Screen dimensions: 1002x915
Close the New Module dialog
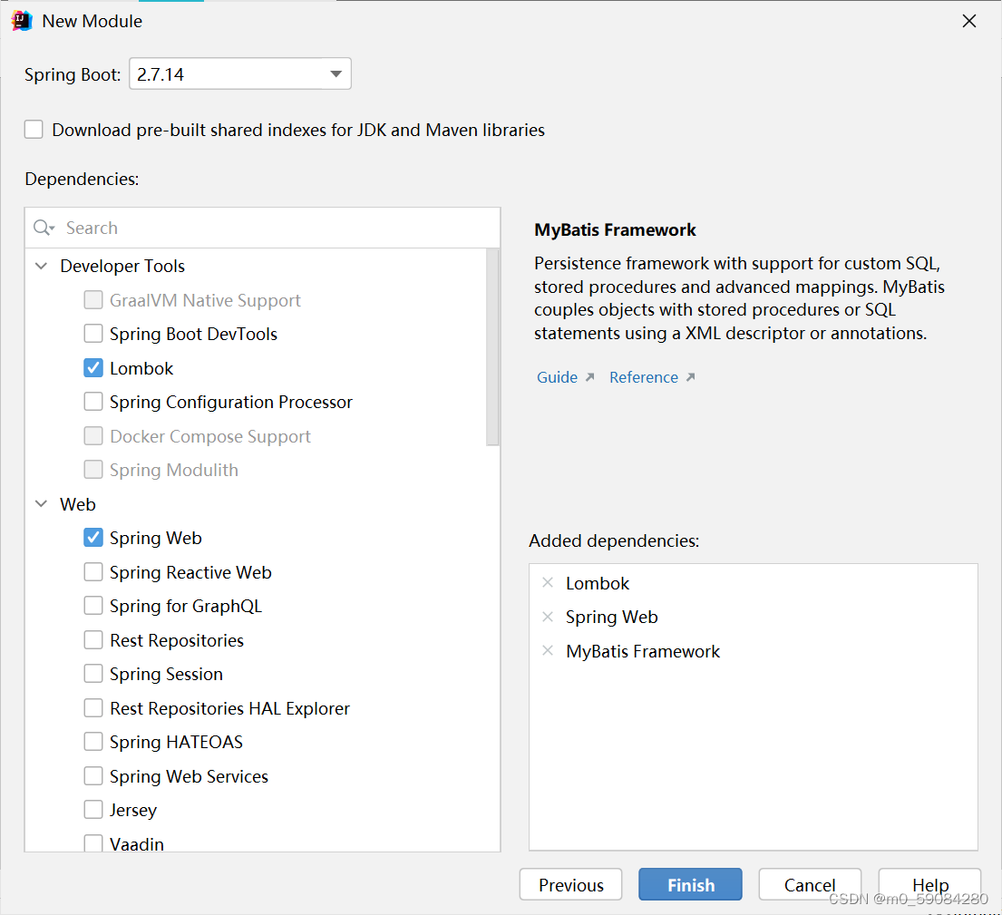(x=968, y=21)
